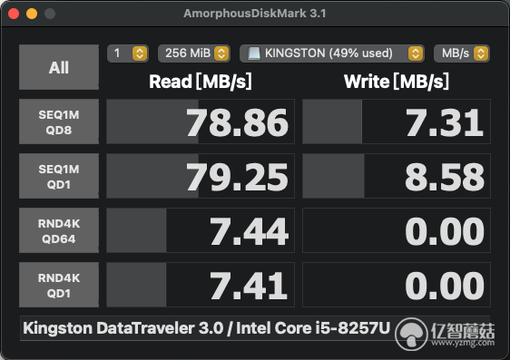Open the 256 MiB test size dropdown
The height and width of the screenshot is (360, 510).
click(x=194, y=54)
